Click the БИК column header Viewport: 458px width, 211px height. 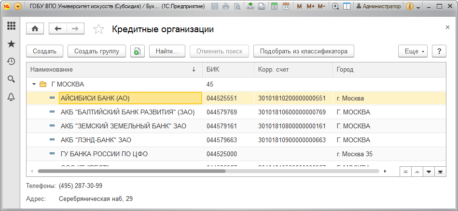[x=228, y=70]
